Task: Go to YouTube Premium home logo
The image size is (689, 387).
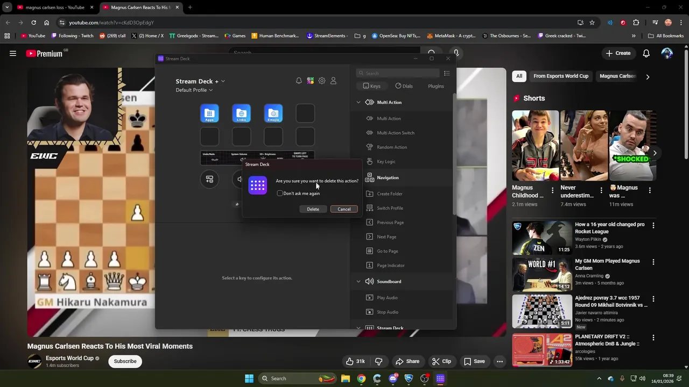Action: (x=45, y=53)
